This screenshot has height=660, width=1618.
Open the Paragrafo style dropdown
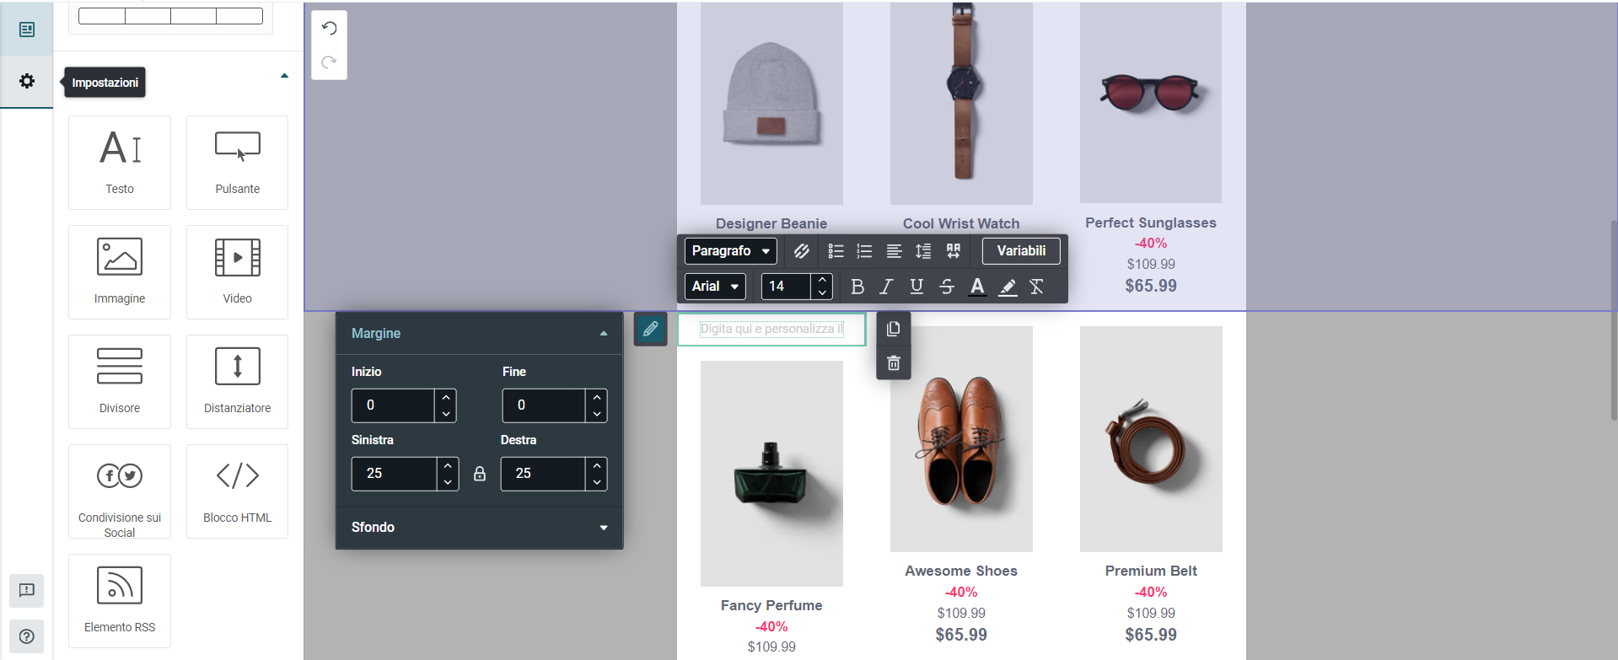coord(730,251)
